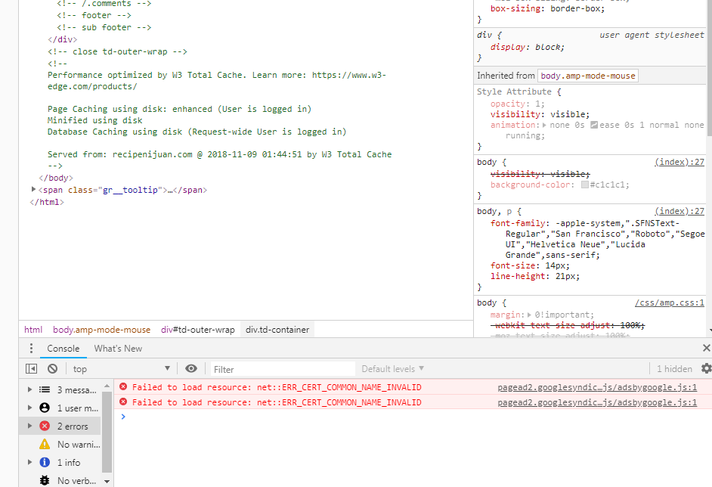Open the /css/amp.css:1 source link
Viewport: 712px width, 487px height.
[670, 303]
